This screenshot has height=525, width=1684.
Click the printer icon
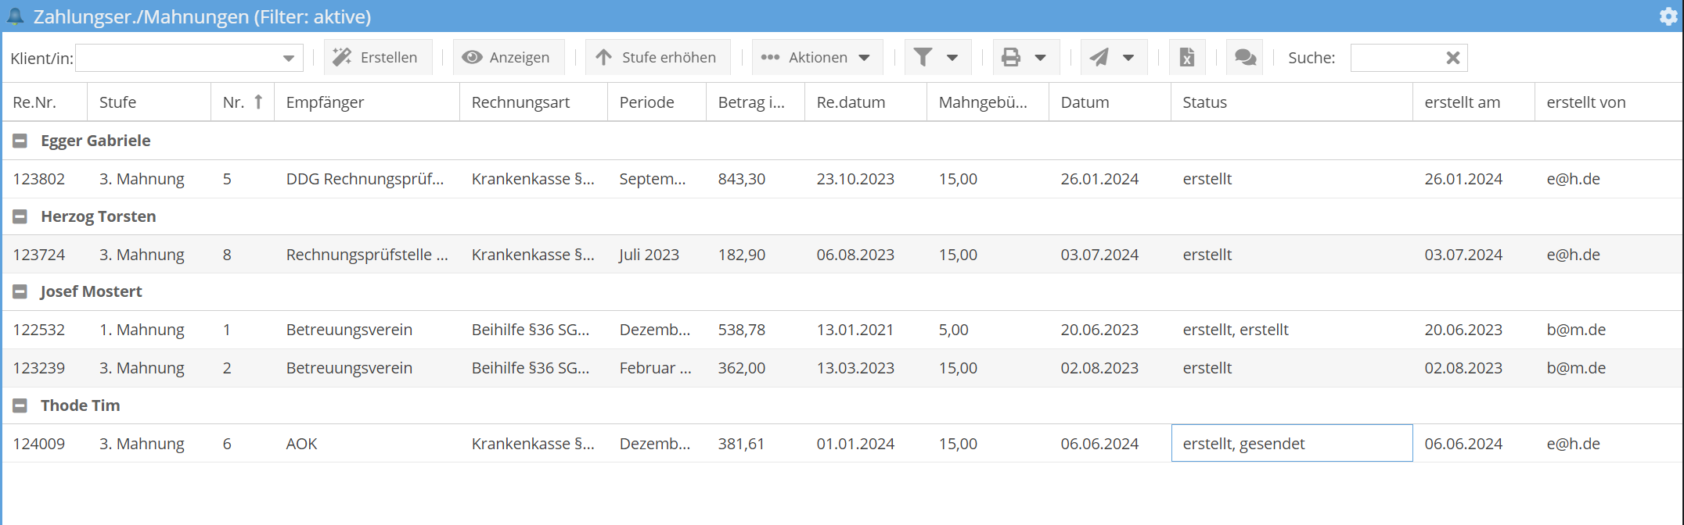(1011, 58)
